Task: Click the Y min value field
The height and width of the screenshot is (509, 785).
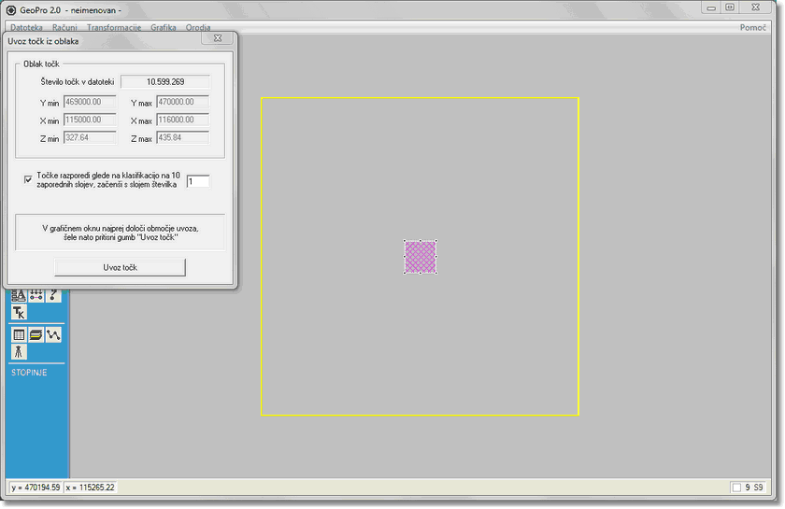Action: [90, 102]
